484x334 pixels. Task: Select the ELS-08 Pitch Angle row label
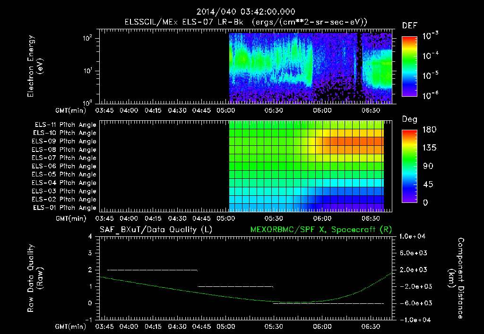pos(64,150)
